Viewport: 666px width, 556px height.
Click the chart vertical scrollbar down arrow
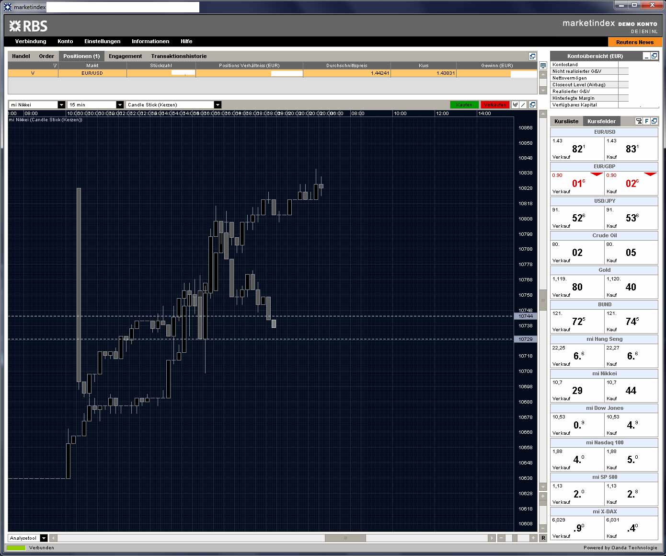point(543,487)
